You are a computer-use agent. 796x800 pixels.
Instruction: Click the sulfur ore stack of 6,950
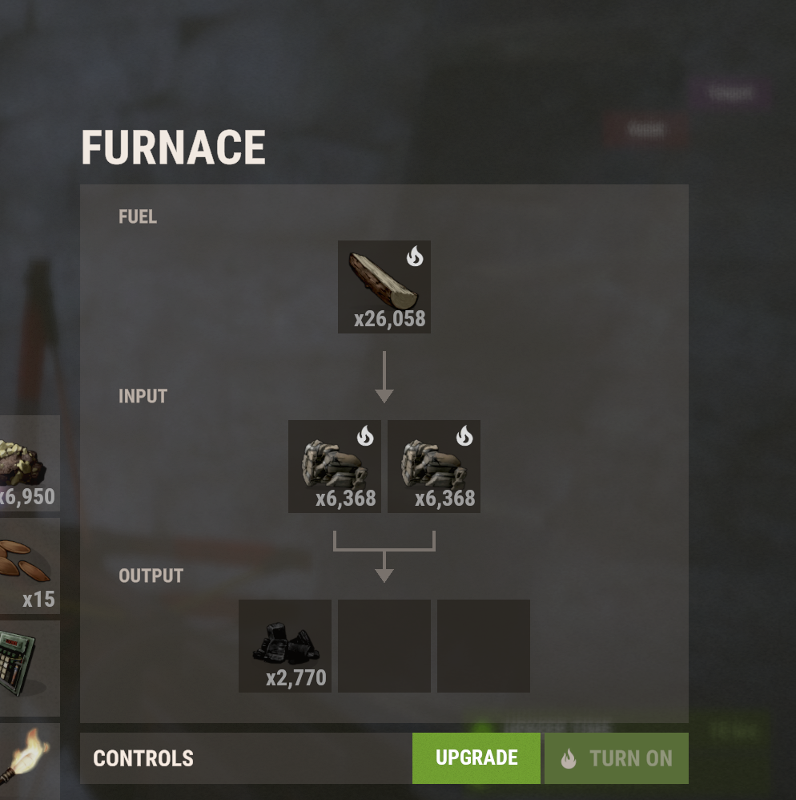pos(30,463)
